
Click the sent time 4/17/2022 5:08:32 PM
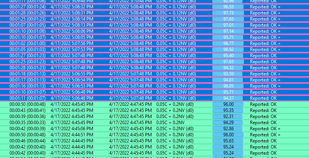(72, 7)
